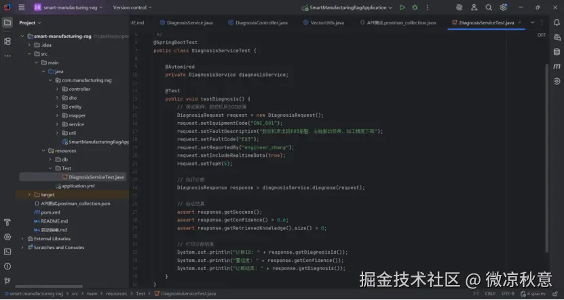Open AI chat panel on right sidebar
Image resolution: width=564 pixels, height=300 pixels.
point(557,37)
